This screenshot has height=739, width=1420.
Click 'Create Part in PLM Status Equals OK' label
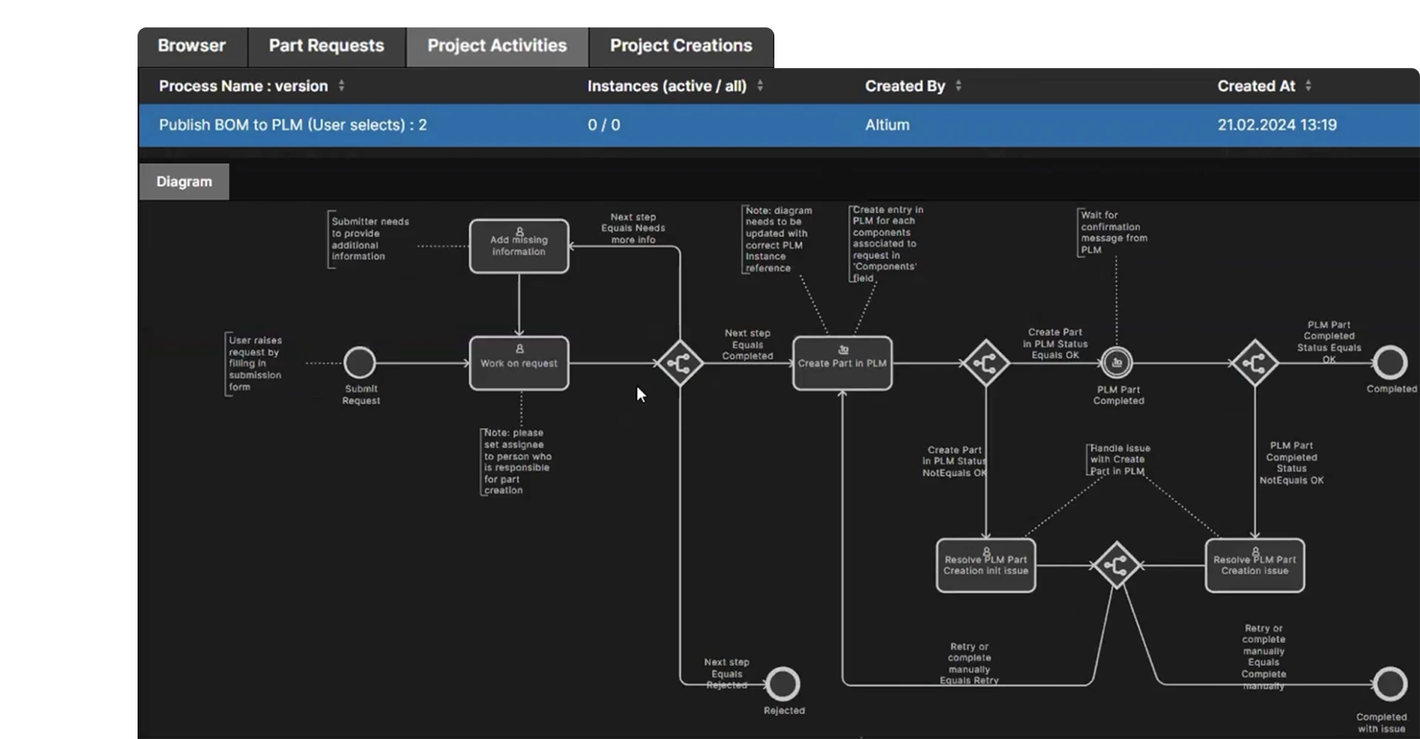[1055, 344]
